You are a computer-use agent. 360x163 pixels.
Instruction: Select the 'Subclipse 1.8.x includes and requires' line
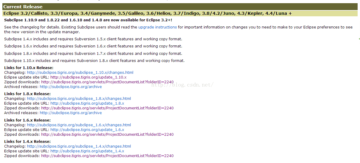pos(93,54)
